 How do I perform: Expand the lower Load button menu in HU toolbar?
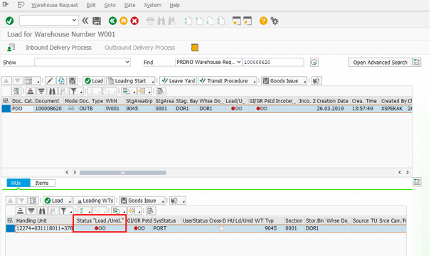pyautogui.click(x=70, y=201)
